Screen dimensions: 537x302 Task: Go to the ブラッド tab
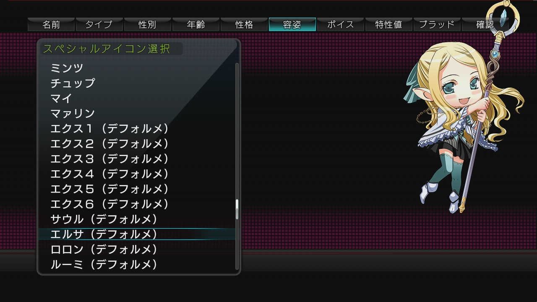click(437, 24)
